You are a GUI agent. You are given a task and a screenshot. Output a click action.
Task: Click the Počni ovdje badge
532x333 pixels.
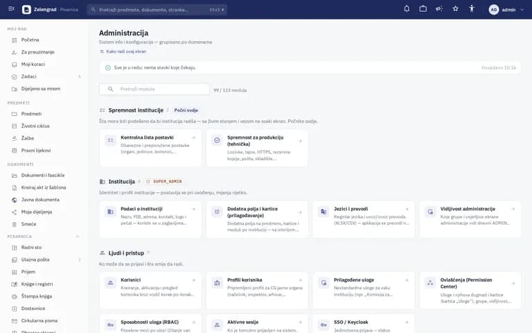(186, 110)
